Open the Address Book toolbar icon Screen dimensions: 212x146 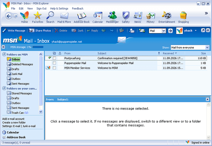click(x=82, y=16)
